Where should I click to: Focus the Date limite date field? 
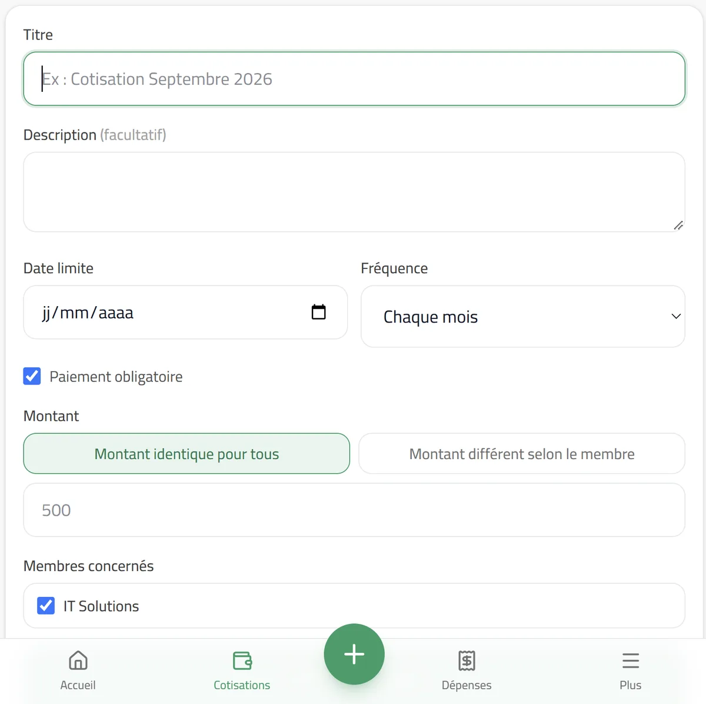coord(185,312)
